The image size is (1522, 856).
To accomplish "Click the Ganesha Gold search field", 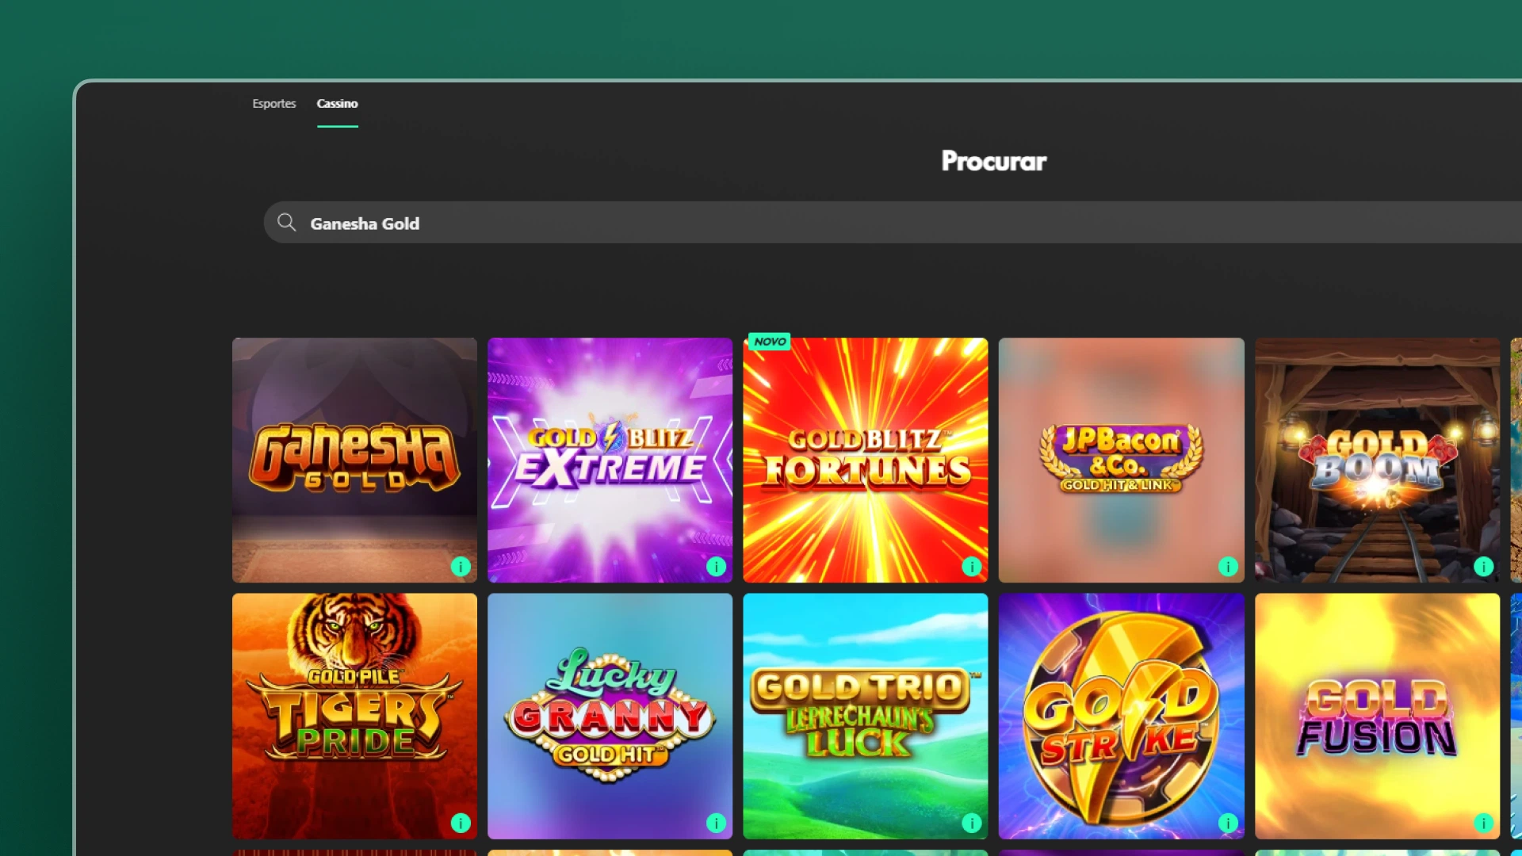I will pos(555,223).
